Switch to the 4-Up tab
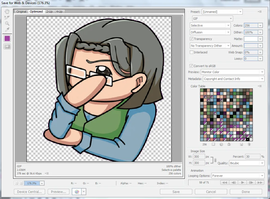 pos(59,11)
